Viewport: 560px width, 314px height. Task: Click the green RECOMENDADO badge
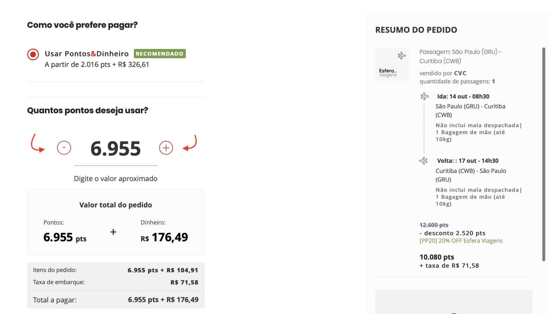tap(160, 54)
